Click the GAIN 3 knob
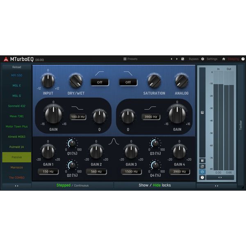The height and width of the screenshot is (246, 246). 131,152
